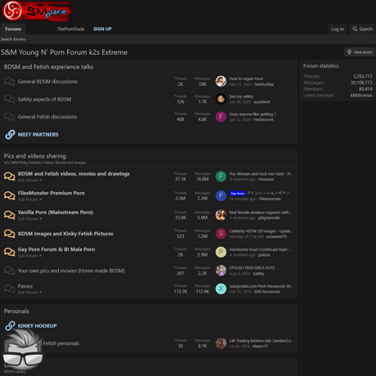Expand Sub-forums under Vanilla (Mainstream) forum
The height and width of the screenshot is (376, 376).
29,218
